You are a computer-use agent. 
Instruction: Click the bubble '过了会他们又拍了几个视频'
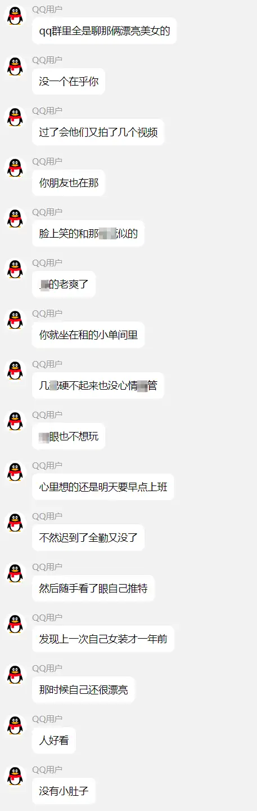click(x=98, y=132)
